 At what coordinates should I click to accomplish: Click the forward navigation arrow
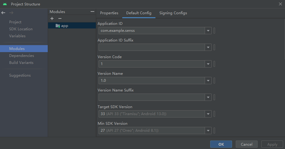[11, 13]
